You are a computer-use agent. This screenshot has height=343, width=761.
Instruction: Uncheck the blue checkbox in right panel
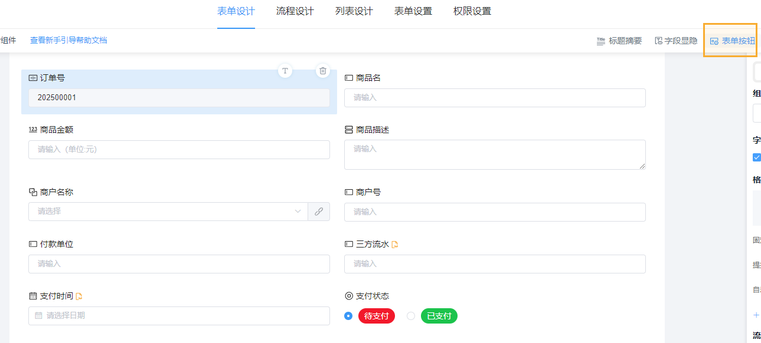pos(756,157)
